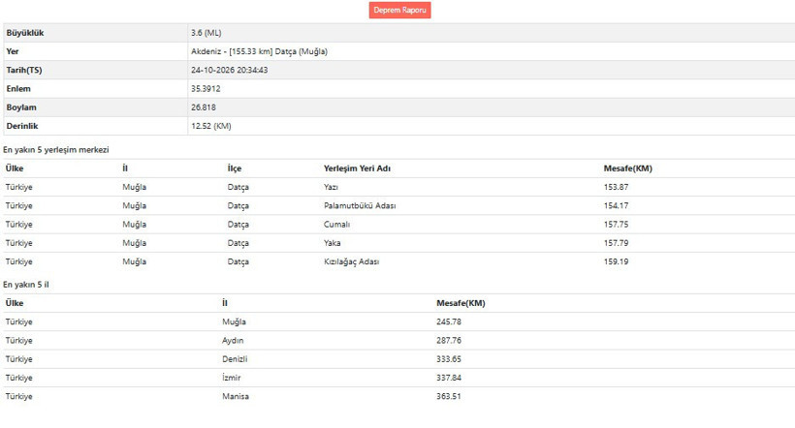Screen dimensions: 795x428
Task: Click Türkiye in the Kızılağaç Adası row
Action: pyautogui.click(x=18, y=261)
